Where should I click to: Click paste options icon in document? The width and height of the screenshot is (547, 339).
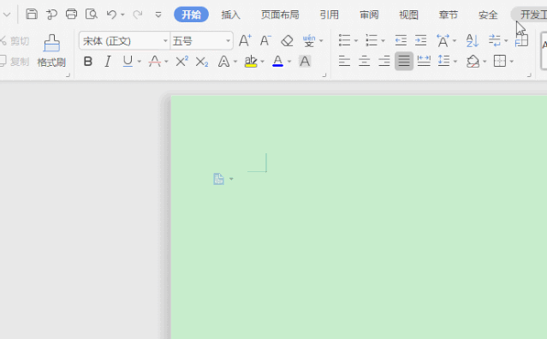click(x=218, y=179)
